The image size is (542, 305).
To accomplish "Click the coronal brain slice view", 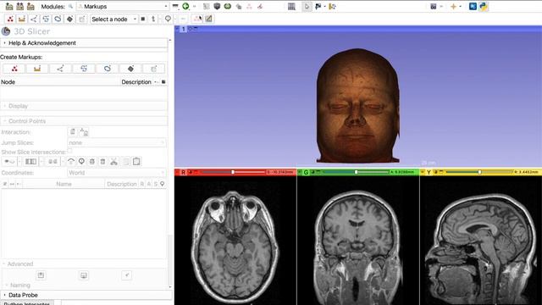I will (358, 241).
